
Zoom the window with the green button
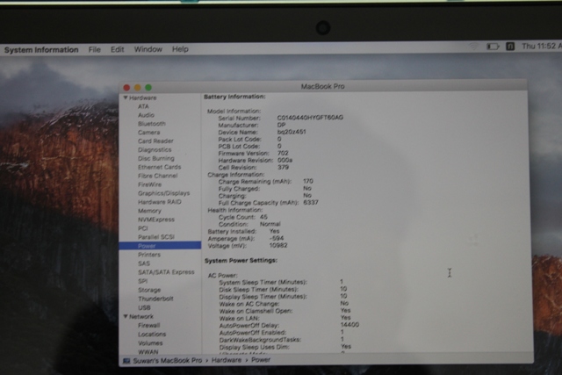(x=148, y=88)
